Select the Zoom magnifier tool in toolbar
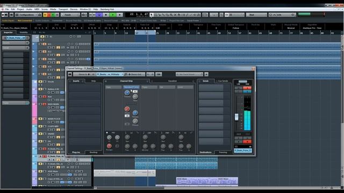The width and height of the screenshot is (344, 193). [171, 14]
